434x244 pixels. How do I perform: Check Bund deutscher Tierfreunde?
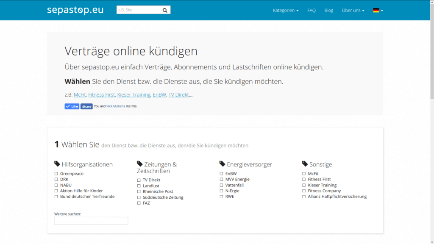click(x=56, y=197)
